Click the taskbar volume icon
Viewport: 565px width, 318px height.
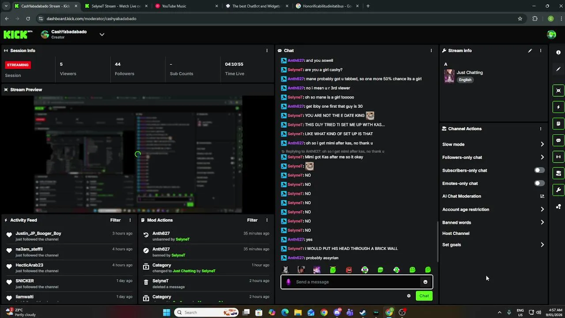(539, 312)
